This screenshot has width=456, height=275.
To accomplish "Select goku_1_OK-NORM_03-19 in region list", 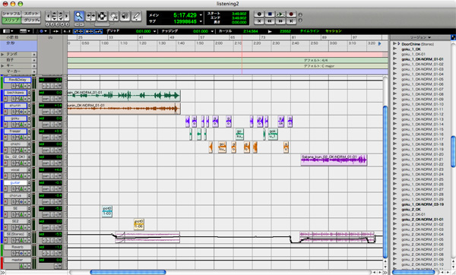I will tap(423, 204).
